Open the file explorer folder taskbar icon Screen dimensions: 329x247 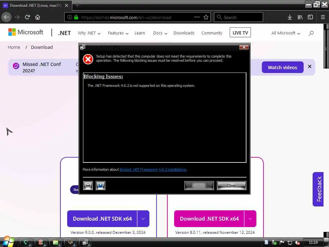55,242
